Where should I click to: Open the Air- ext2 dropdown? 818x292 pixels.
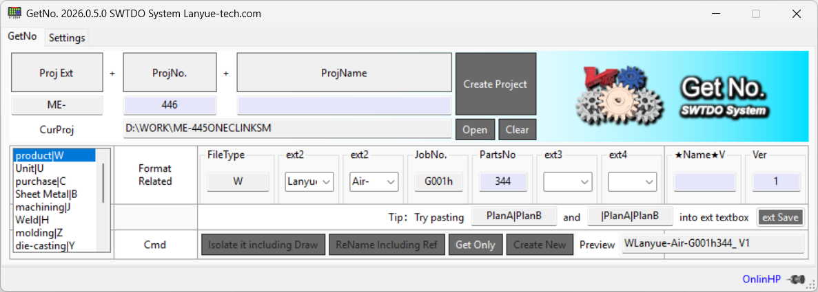pyautogui.click(x=391, y=181)
